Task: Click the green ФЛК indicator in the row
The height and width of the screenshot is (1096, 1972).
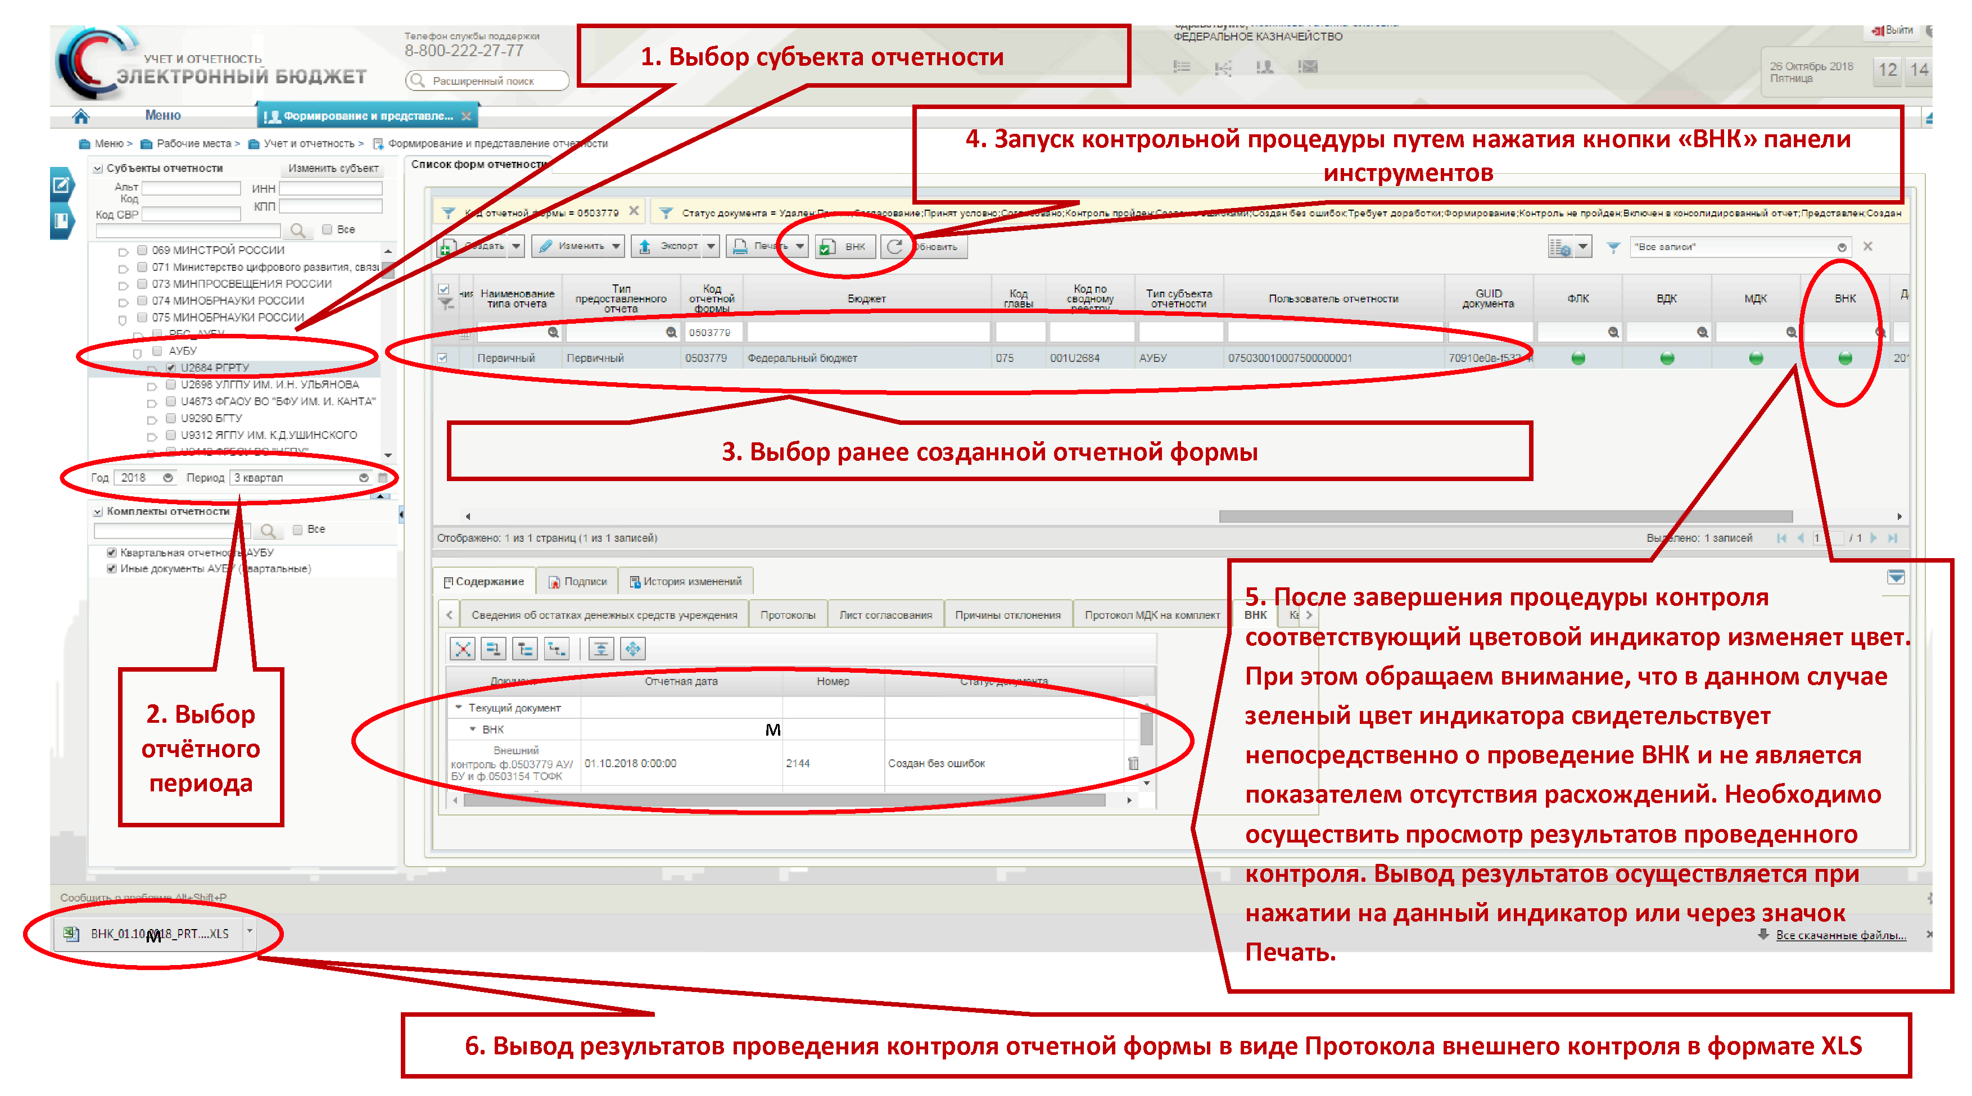Action: click(1578, 358)
